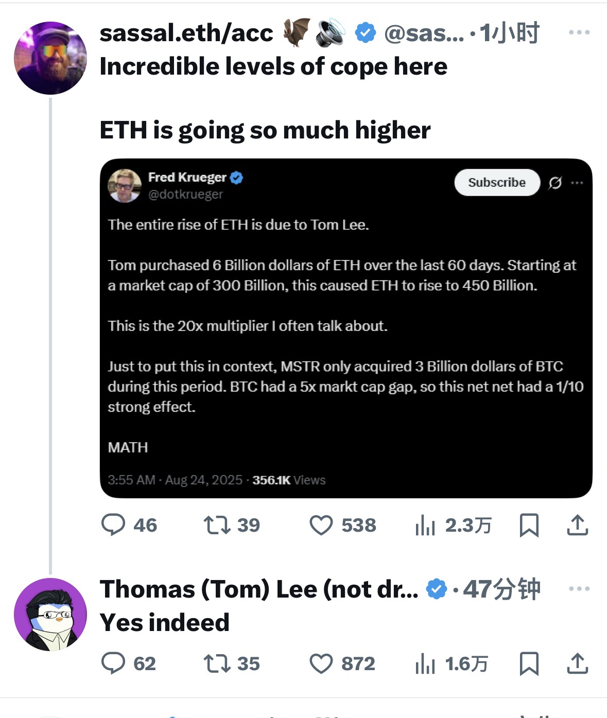Bookmark sassal.eth's post

[x=529, y=525]
